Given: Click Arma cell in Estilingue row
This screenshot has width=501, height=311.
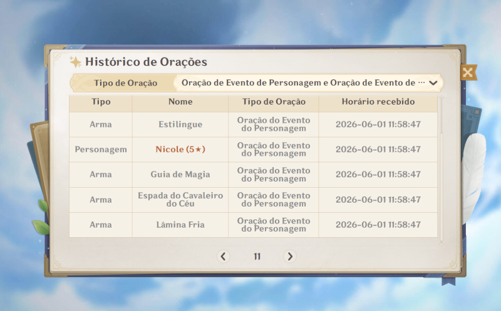Looking at the screenshot, I should click(x=101, y=124).
